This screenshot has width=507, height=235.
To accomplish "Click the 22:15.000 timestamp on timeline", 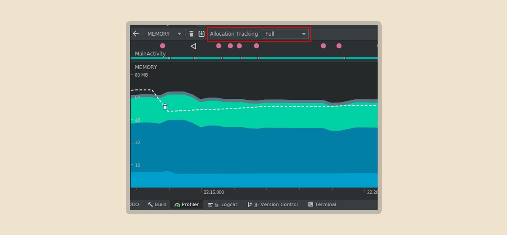I will [214, 192].
